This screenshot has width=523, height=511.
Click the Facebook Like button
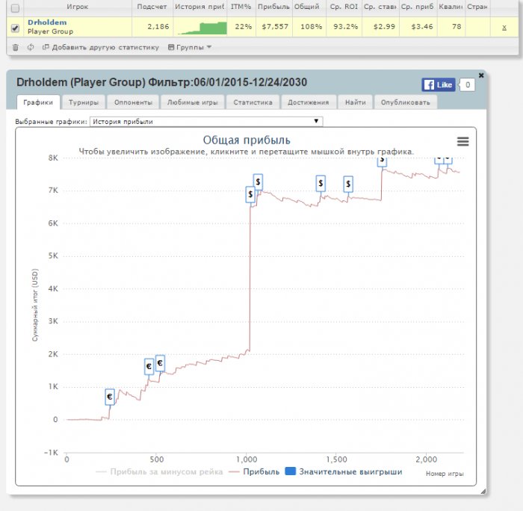[x=438, y=84]
